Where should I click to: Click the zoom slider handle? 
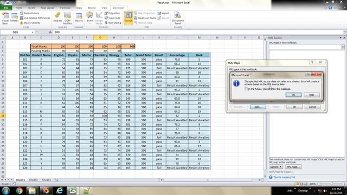point(332,184)
